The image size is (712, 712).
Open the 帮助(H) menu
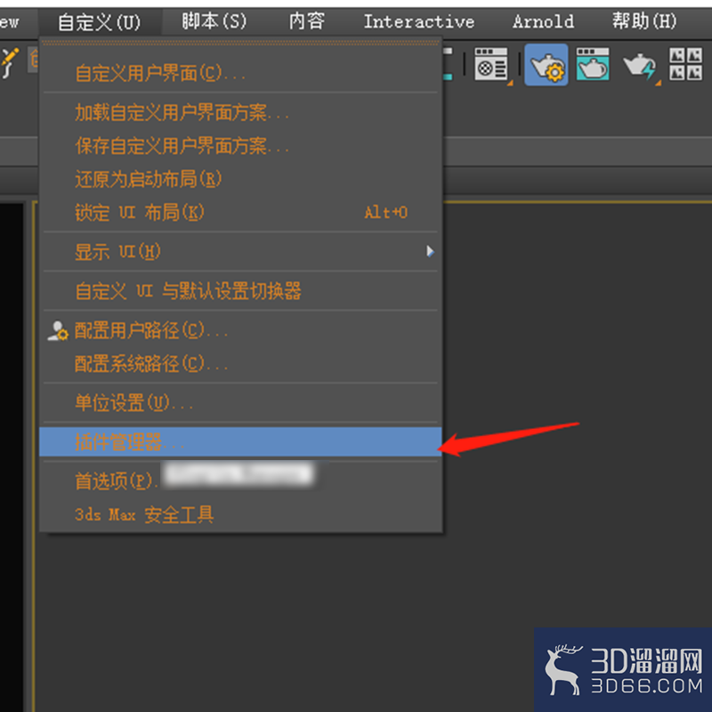[x=644, y=21]
